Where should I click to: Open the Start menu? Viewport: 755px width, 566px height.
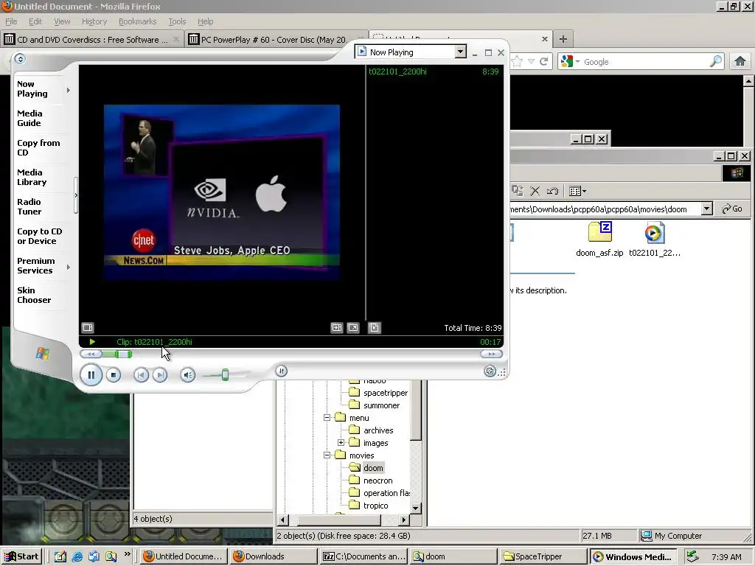coord(21,556)
